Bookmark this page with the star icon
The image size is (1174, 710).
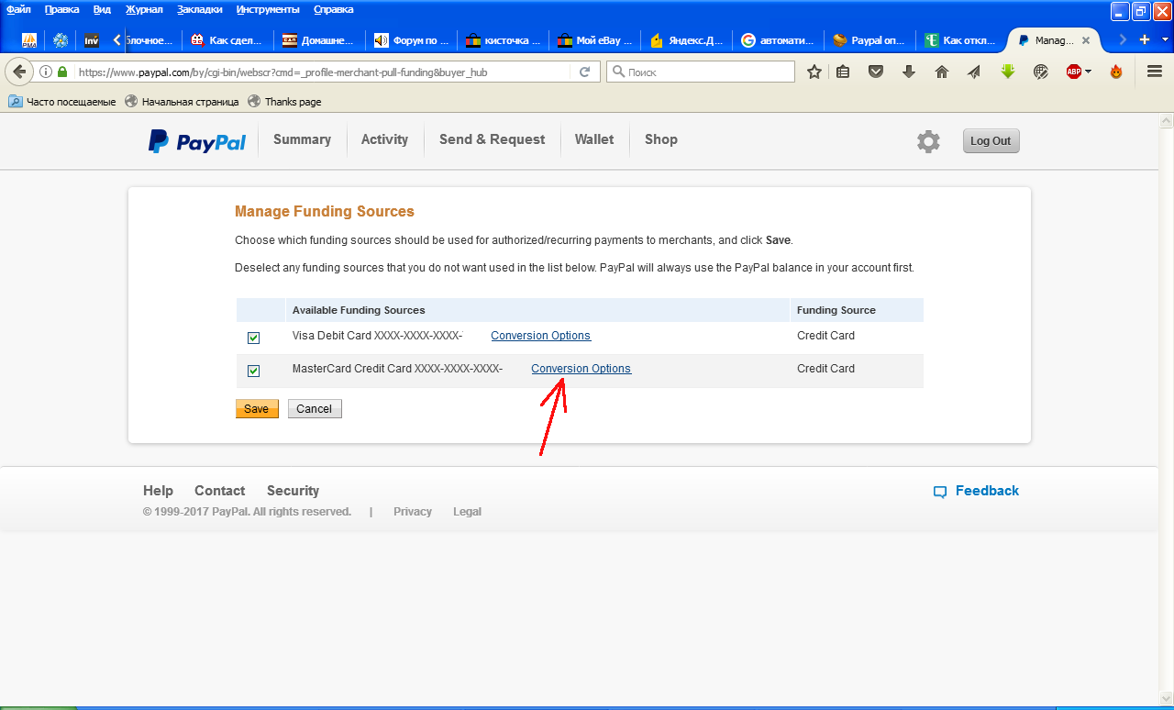pyautogui.click(x=814, y=72)
